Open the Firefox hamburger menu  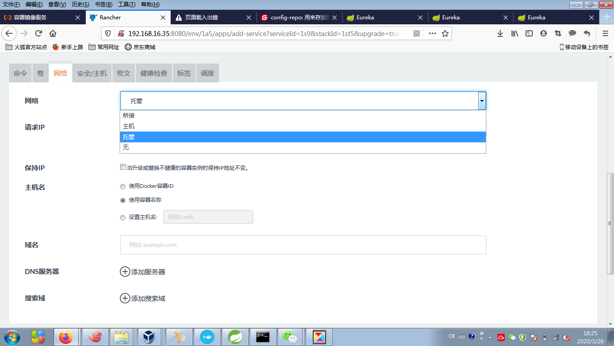(x=605, y=33)
